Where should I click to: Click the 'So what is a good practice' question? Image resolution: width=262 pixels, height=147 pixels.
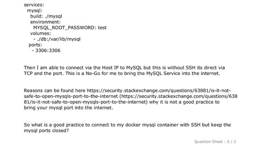click(127, 128)
